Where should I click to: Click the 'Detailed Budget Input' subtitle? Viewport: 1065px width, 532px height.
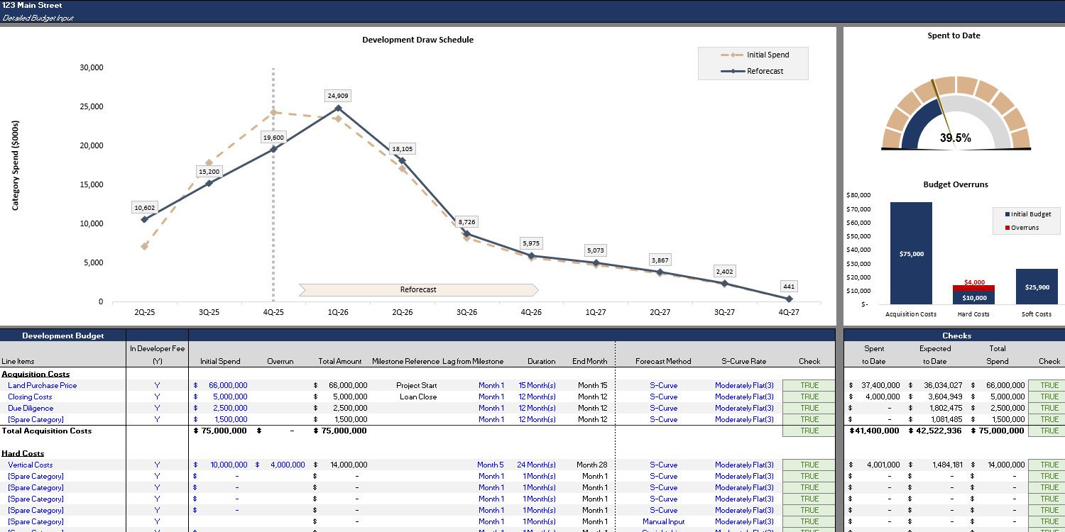pyautogui.click(x=38, y=18)
